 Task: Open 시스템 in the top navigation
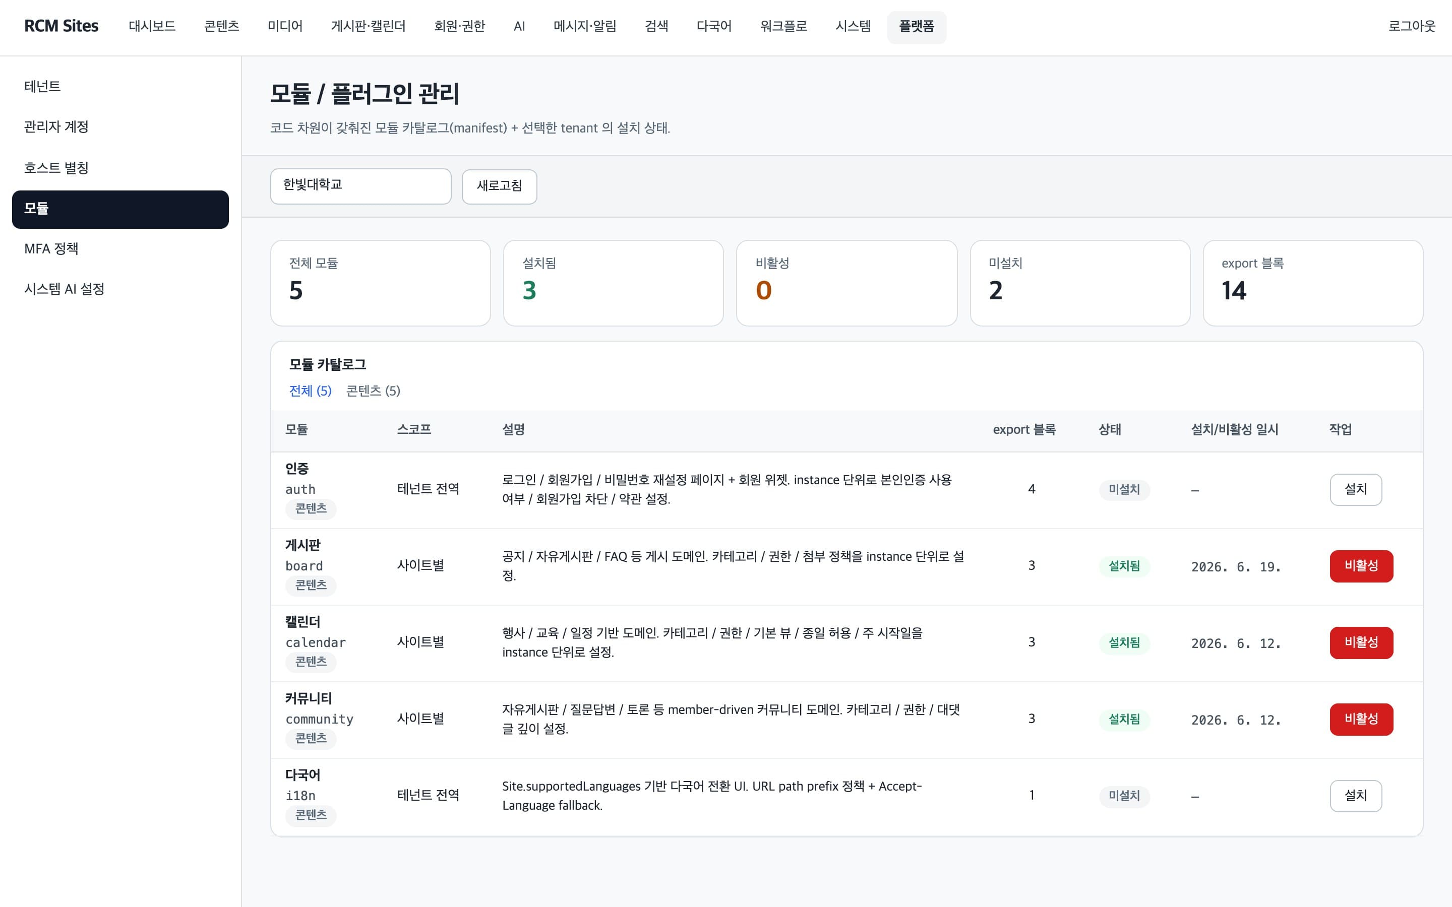[x=853, y=26]
